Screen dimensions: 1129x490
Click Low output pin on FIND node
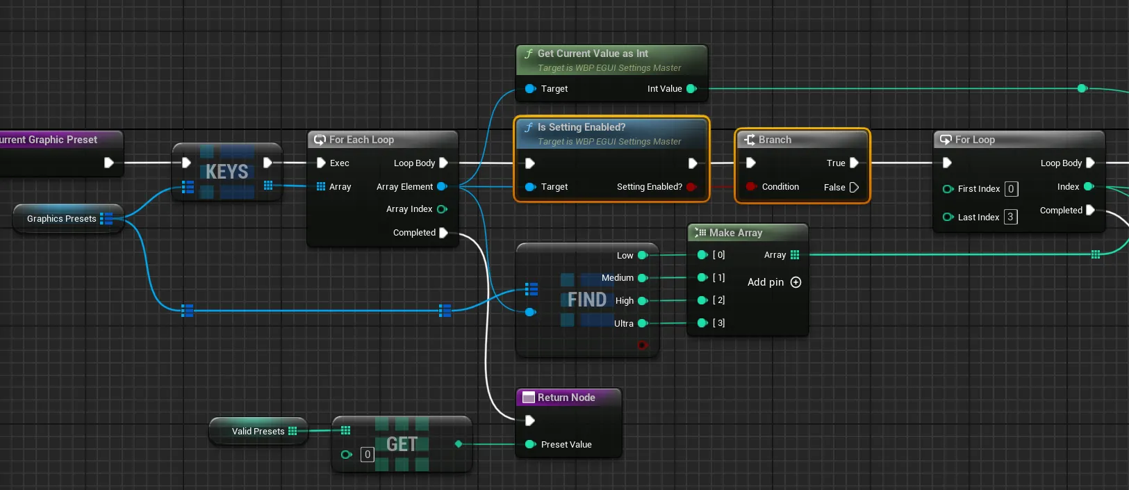pyautogui.click(x=643, y=256)
